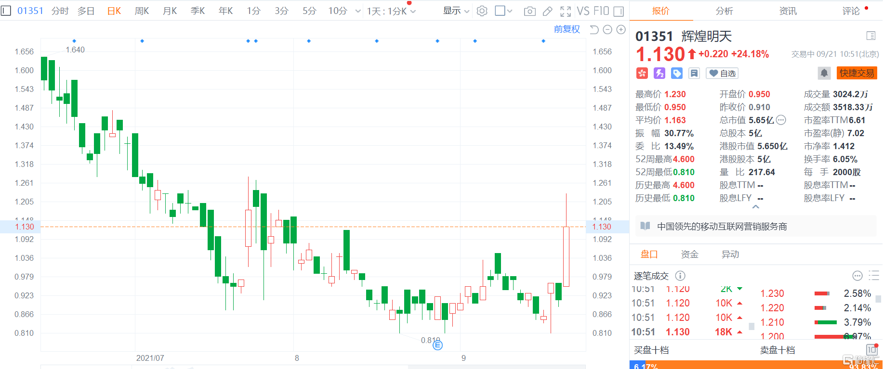Zoom in chart with plus icon
Screen dimensions: 883x369
621,30
